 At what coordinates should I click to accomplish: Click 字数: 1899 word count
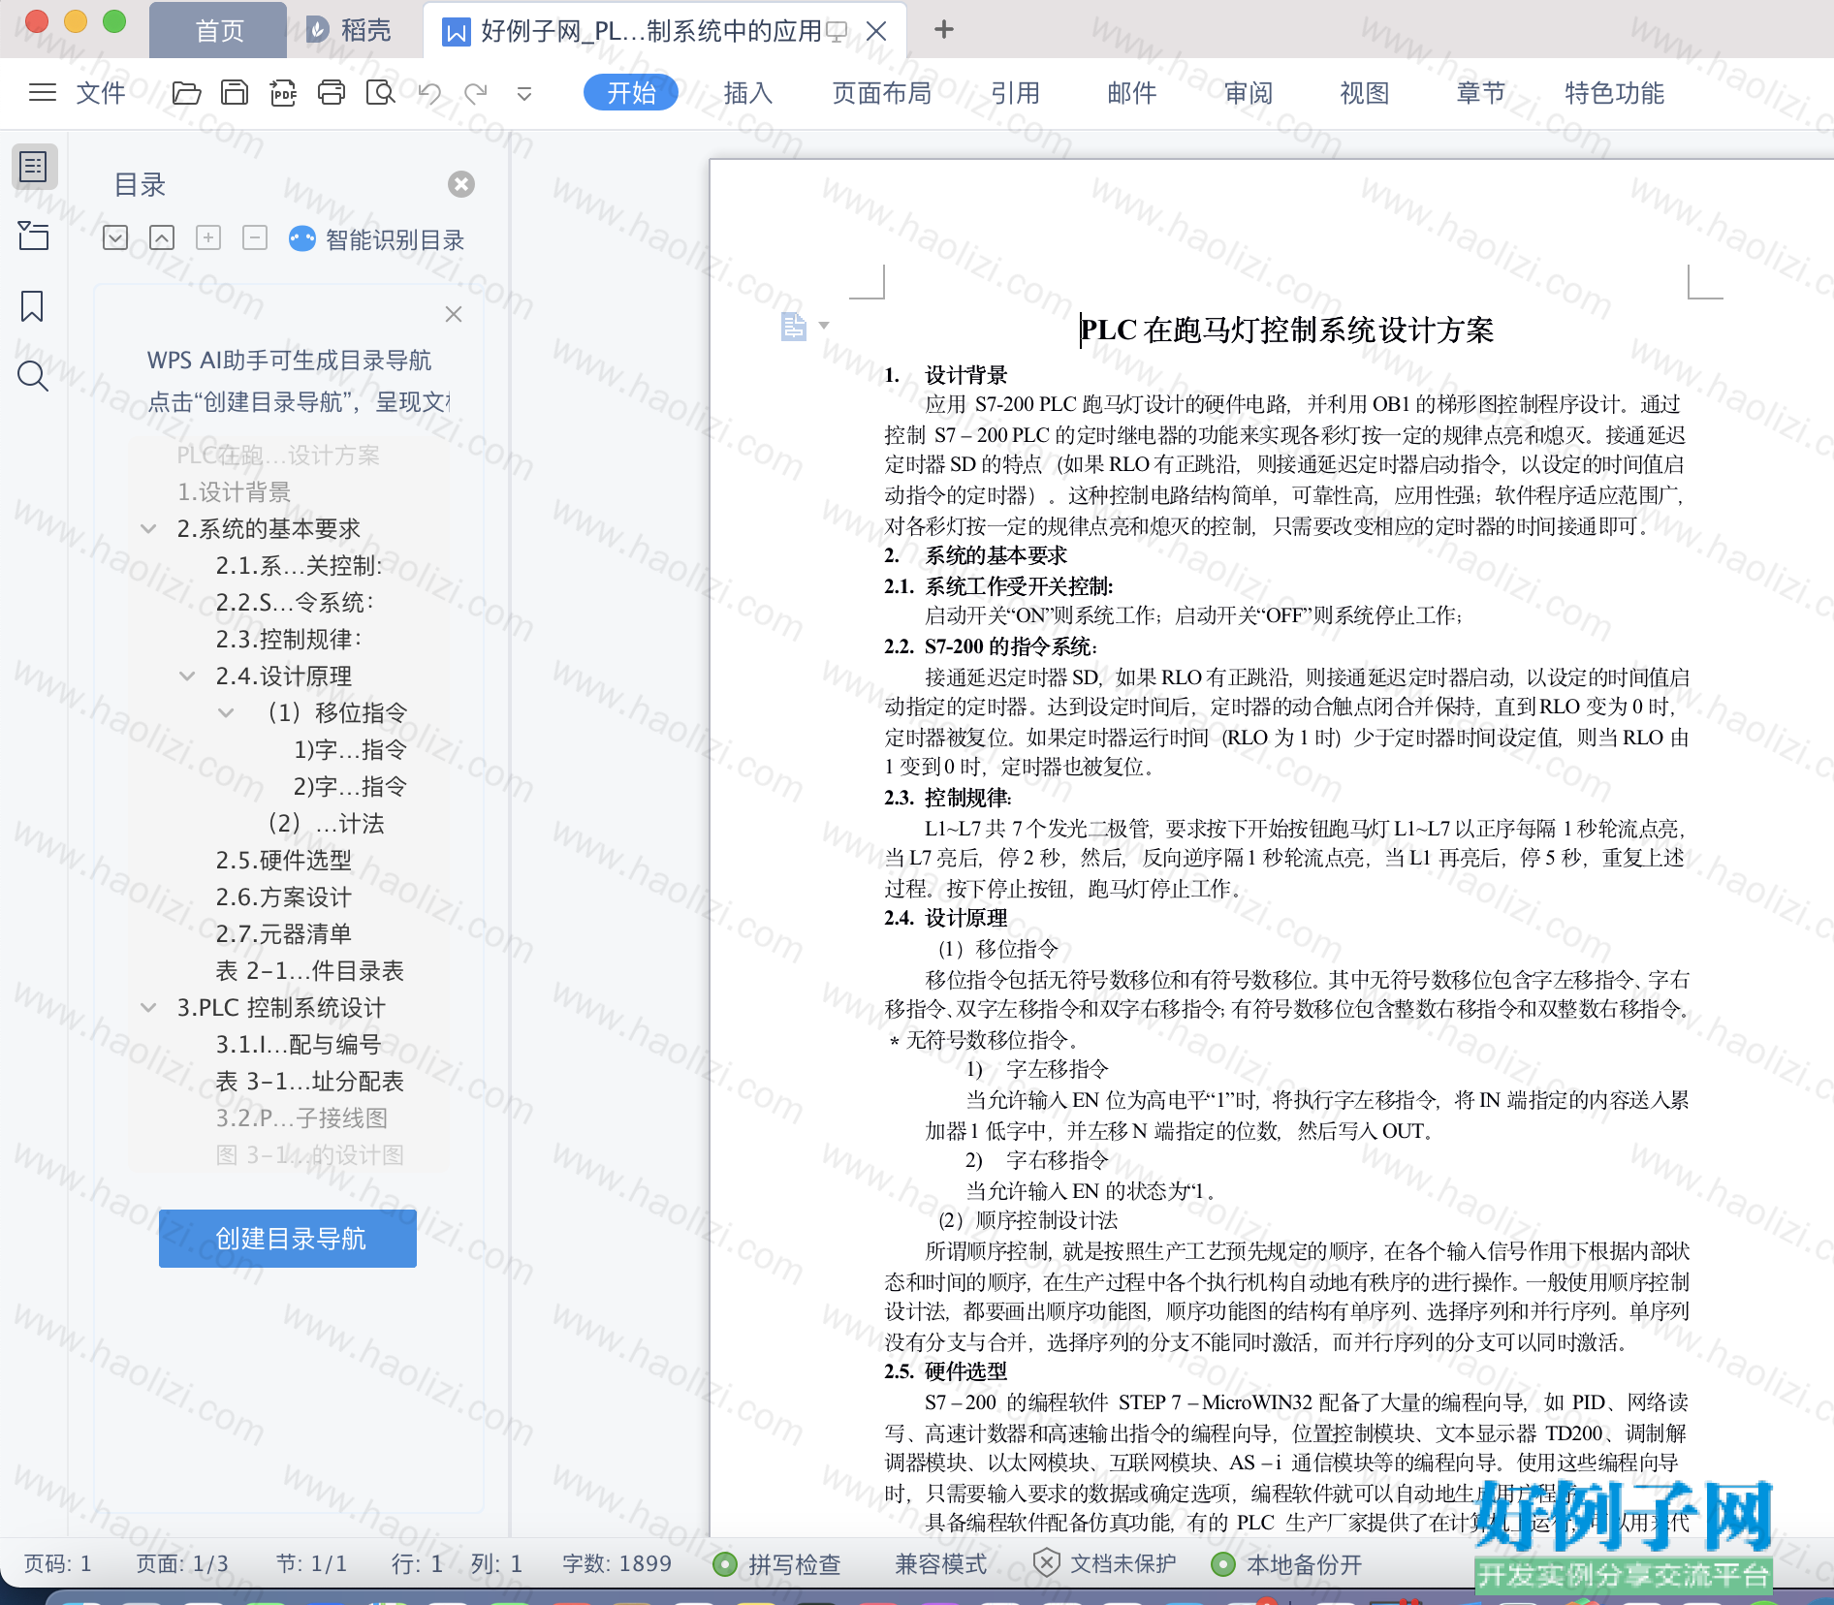click(x=617, y=1563)
